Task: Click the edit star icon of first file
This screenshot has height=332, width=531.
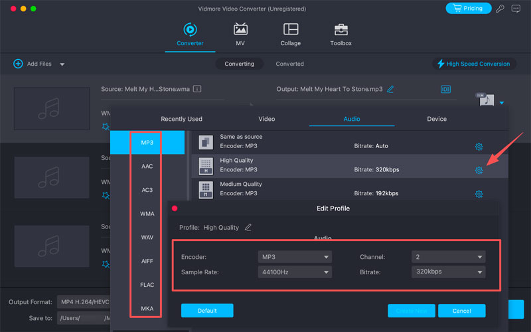Action: pos(106,127)
